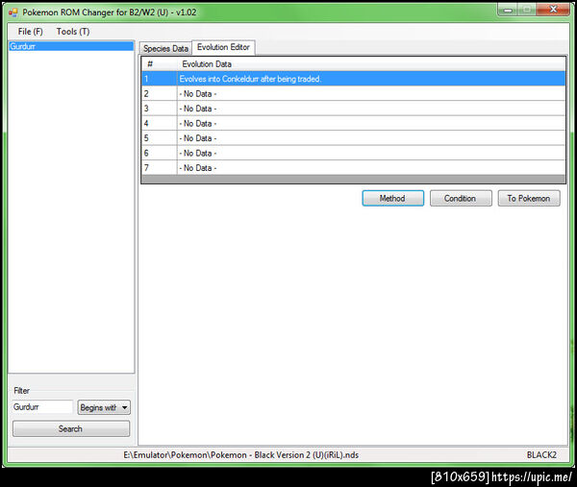577x487 pixels.
Task: Select evolution row 3 with No Data
Action: pos(354,109)
